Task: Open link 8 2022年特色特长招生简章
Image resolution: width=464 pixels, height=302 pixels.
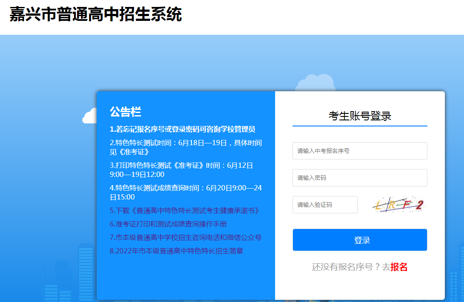Action: click(x=176, y=251)
